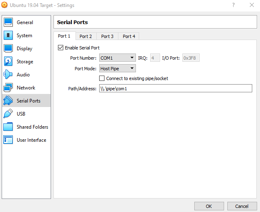The width and height of the screenshot is (260, 212).
Task: Click the Cancel button
Action: (242, 206)
